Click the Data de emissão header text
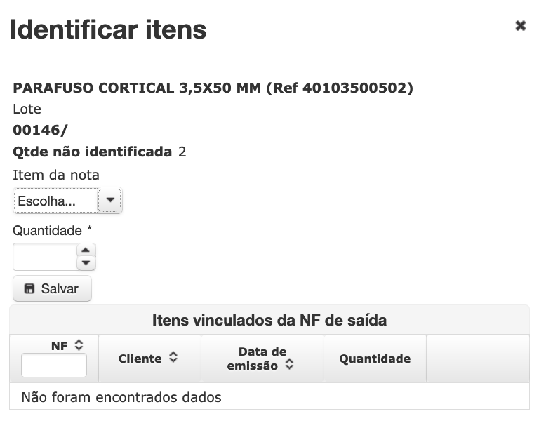This screenshot has width=546, height=435. pyautogui.click(x=257, y=359)
